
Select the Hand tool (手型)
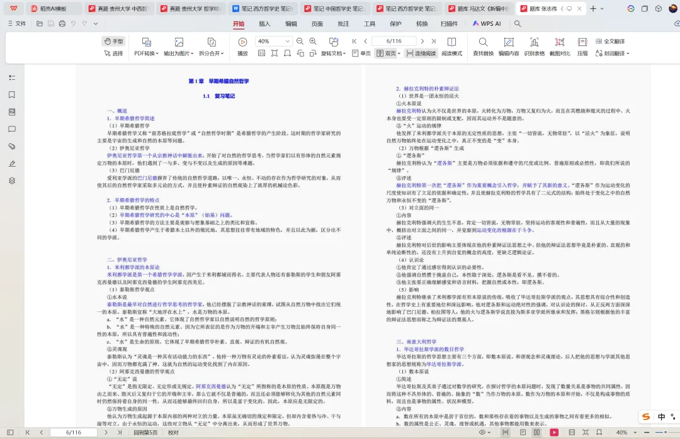click(x=114, y=41)
